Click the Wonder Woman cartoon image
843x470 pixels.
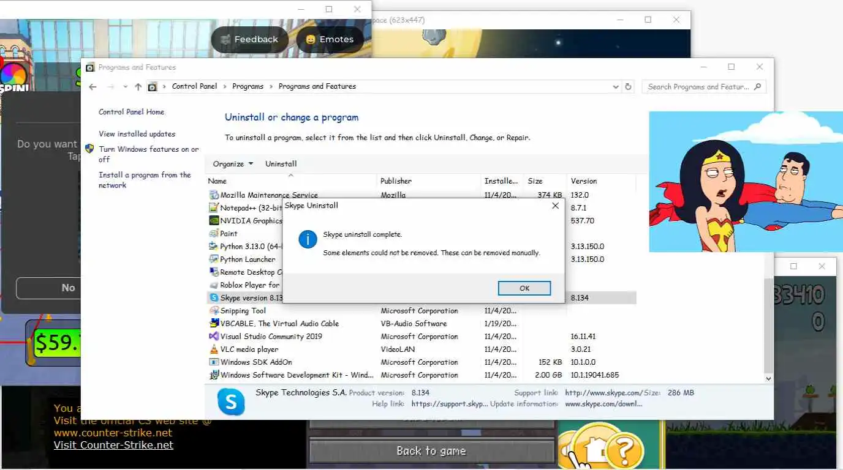point(746,181)
